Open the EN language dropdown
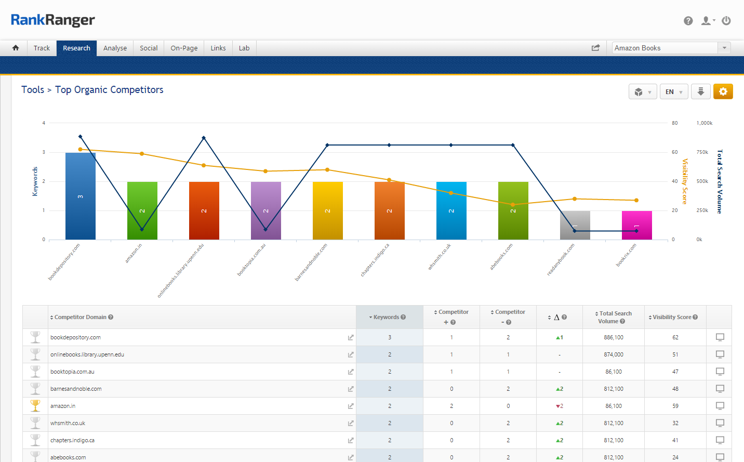This screenshot has width=744, height=462. [674, 92]
